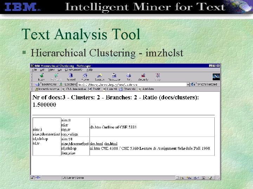Viewport: 253px width, 189px height.
Task: Go to Home via toolbar
Action: (x=85, y=77)
